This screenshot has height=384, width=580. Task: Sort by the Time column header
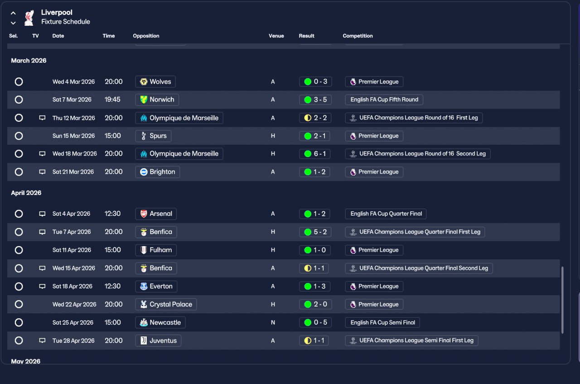[109, 36]
